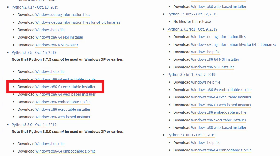Click 'No files for this release.' under Python 3.5.8rc2

point(193,22)
